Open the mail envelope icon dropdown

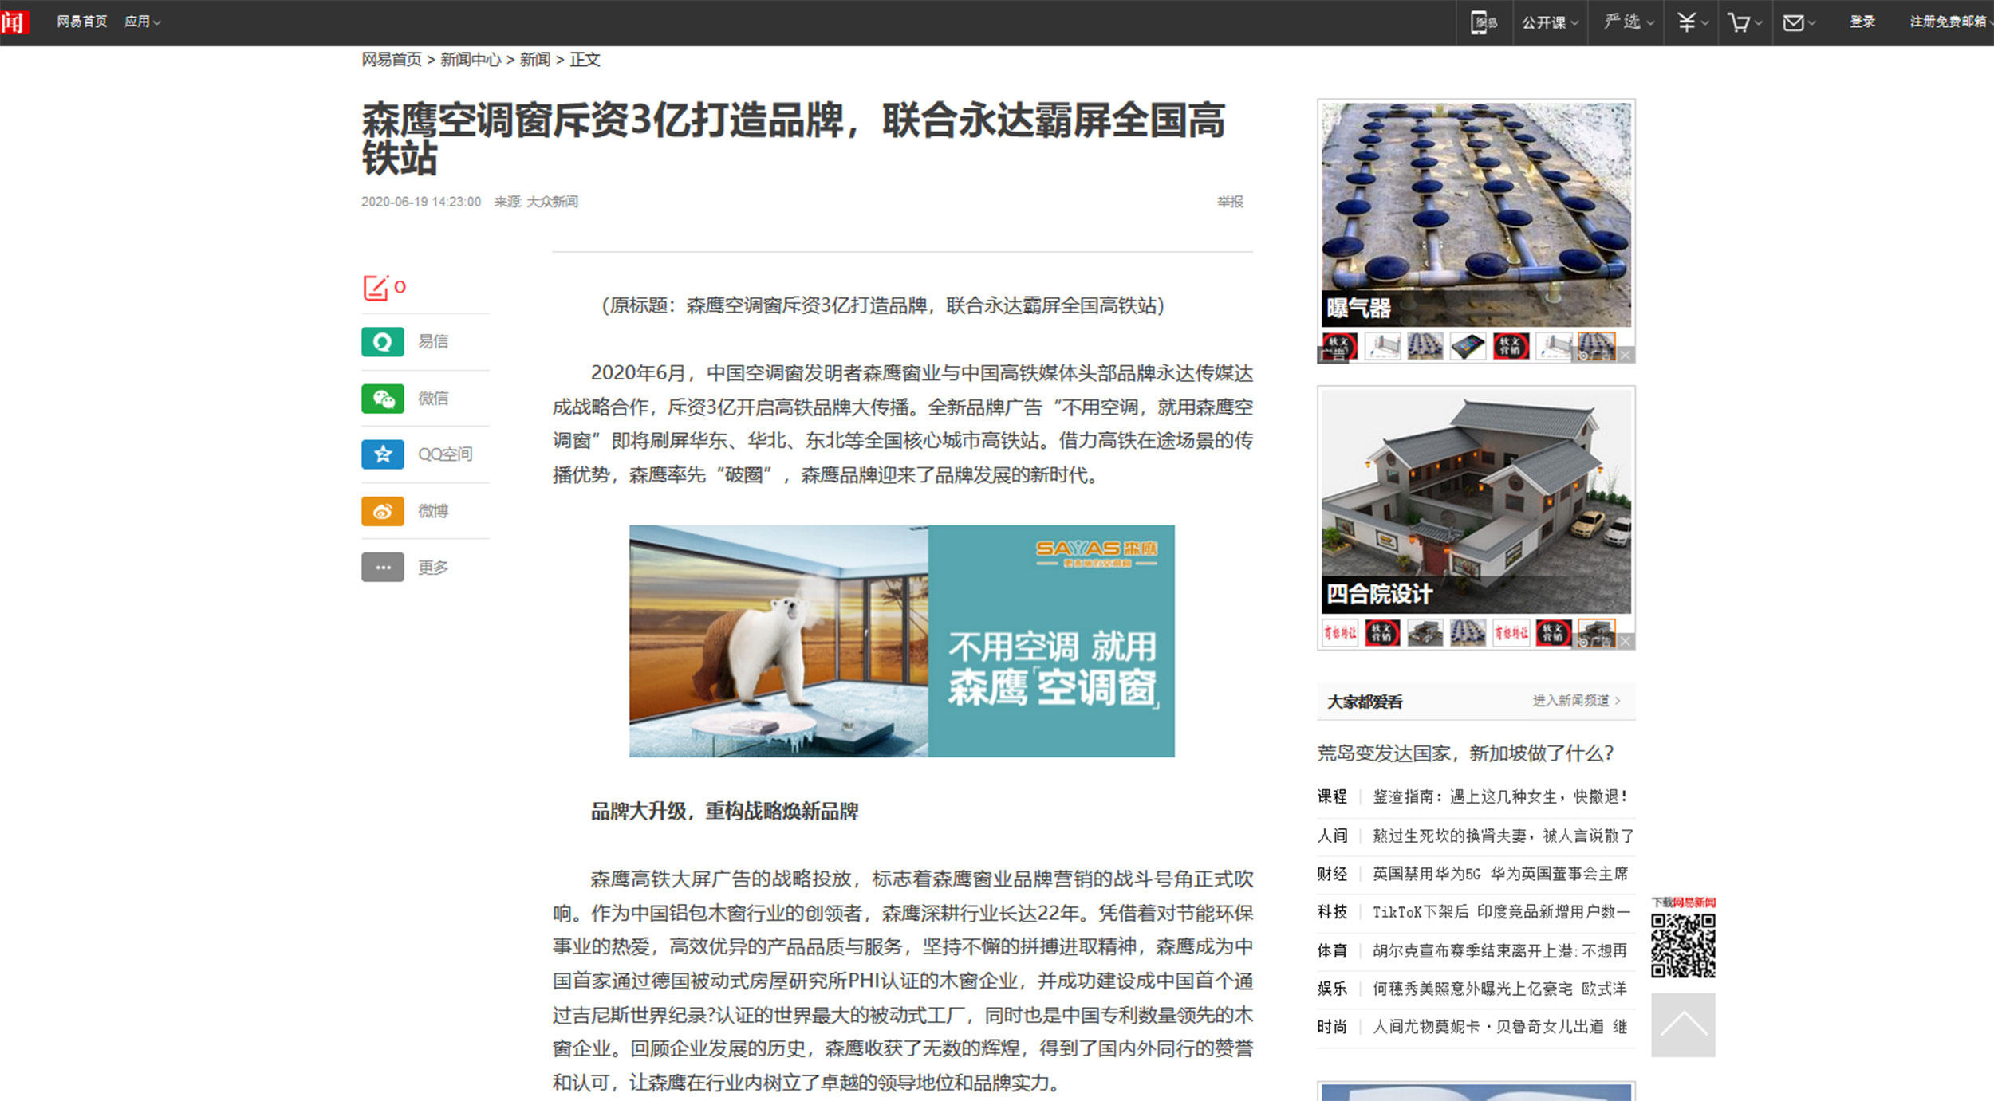1799,22
